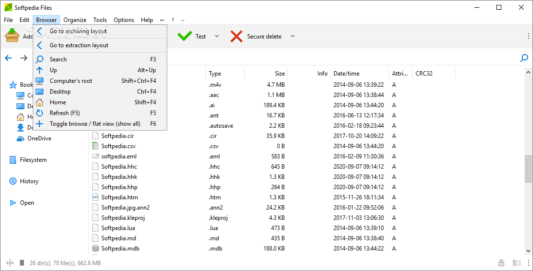Click the forward navigation arrow
Image resolution: width=533 pixels, height=271 pixels.
pyautogui.click(x=24, y=58)
